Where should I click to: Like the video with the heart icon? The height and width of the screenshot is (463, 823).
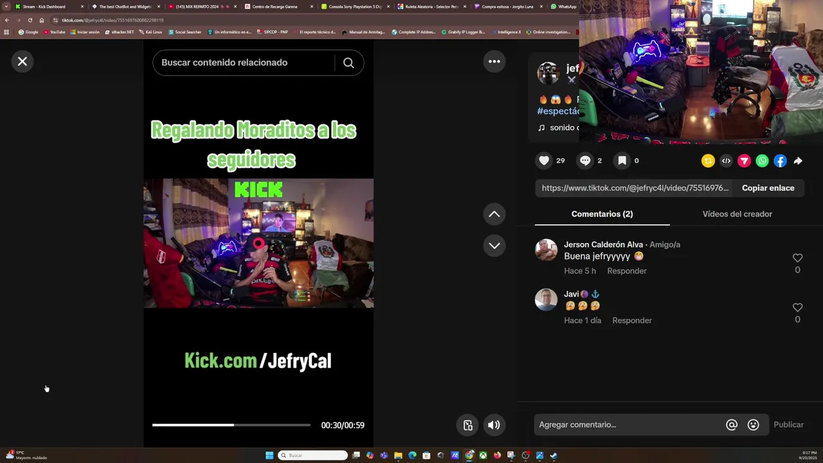(x=544, y=161)
